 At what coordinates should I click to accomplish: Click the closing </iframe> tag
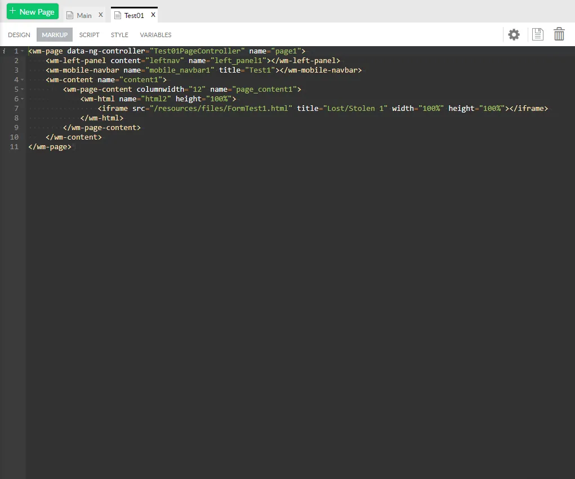[x=529, y=108]
